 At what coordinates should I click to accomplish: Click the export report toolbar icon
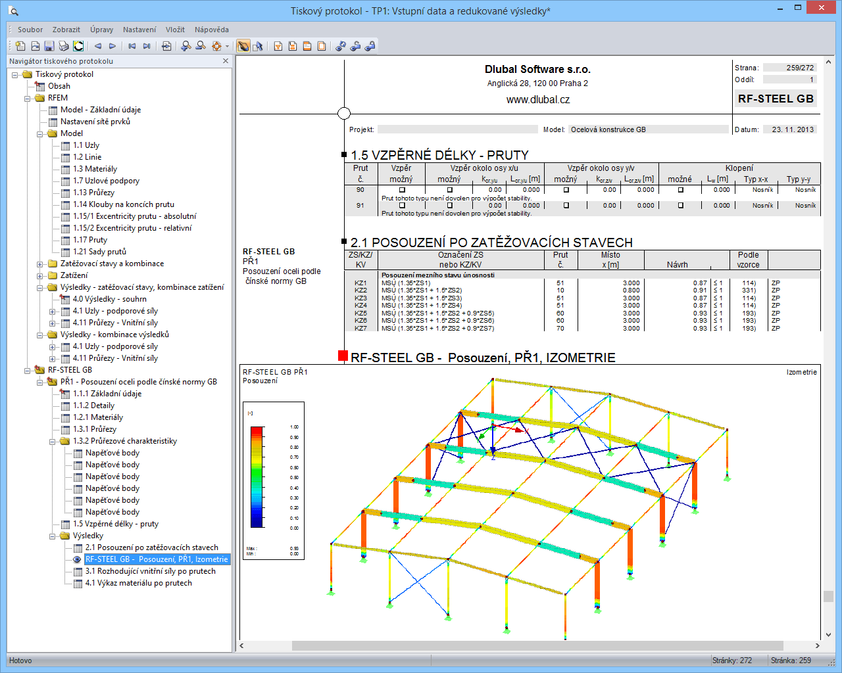coord(35,46)
